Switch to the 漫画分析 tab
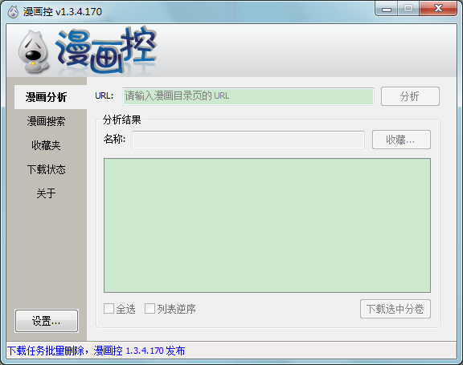Image resolution: width=463 pixels, height=365 pixels. [47, 97]
